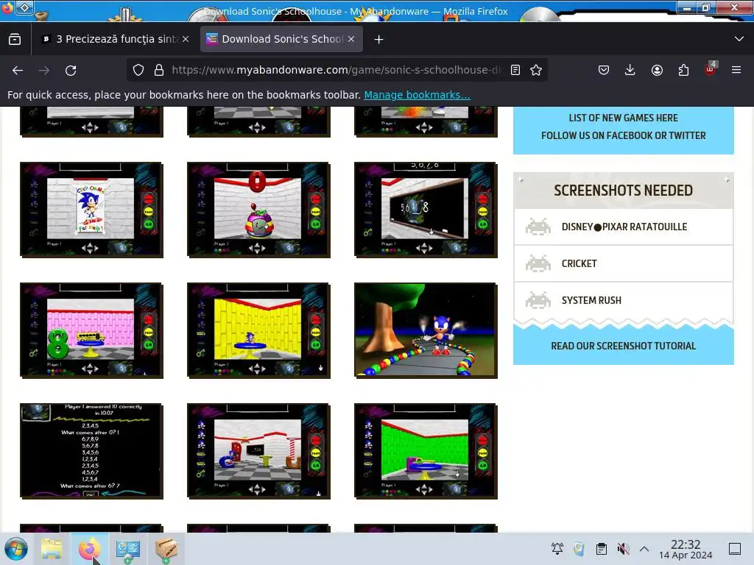Viewport: 754px width, 565px height.
Task: Open the green room screenshot thumbnail
Action: tap(426, 451)
